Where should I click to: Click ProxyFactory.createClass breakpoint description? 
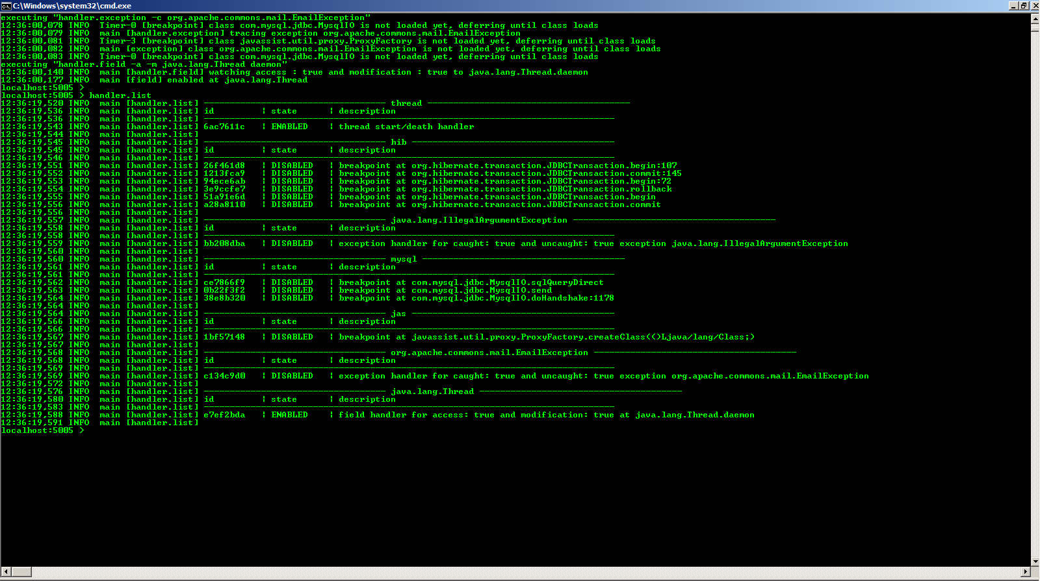coord(547,337)
